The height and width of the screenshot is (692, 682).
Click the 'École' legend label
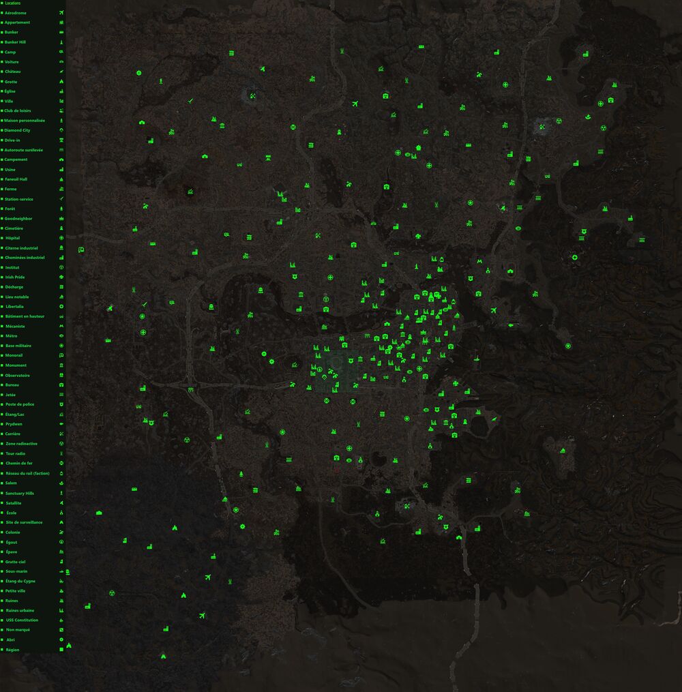tap(12, 513)
